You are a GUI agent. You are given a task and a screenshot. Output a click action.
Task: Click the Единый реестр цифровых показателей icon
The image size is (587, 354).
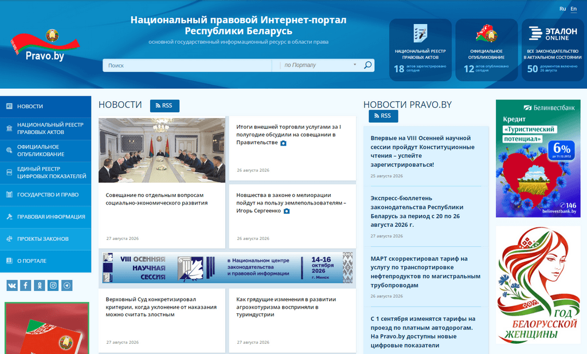pyautogui.click(x=9, y=172)
